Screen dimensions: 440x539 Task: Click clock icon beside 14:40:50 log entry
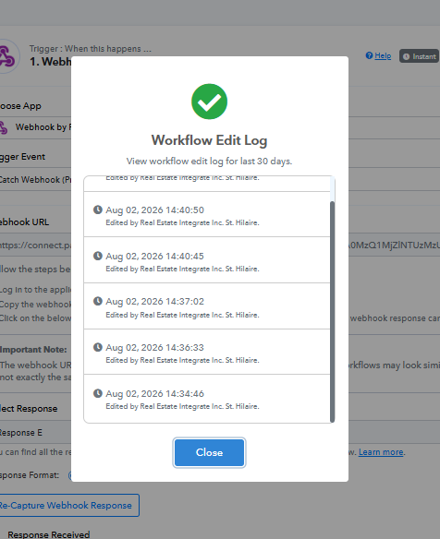(98, 210)
